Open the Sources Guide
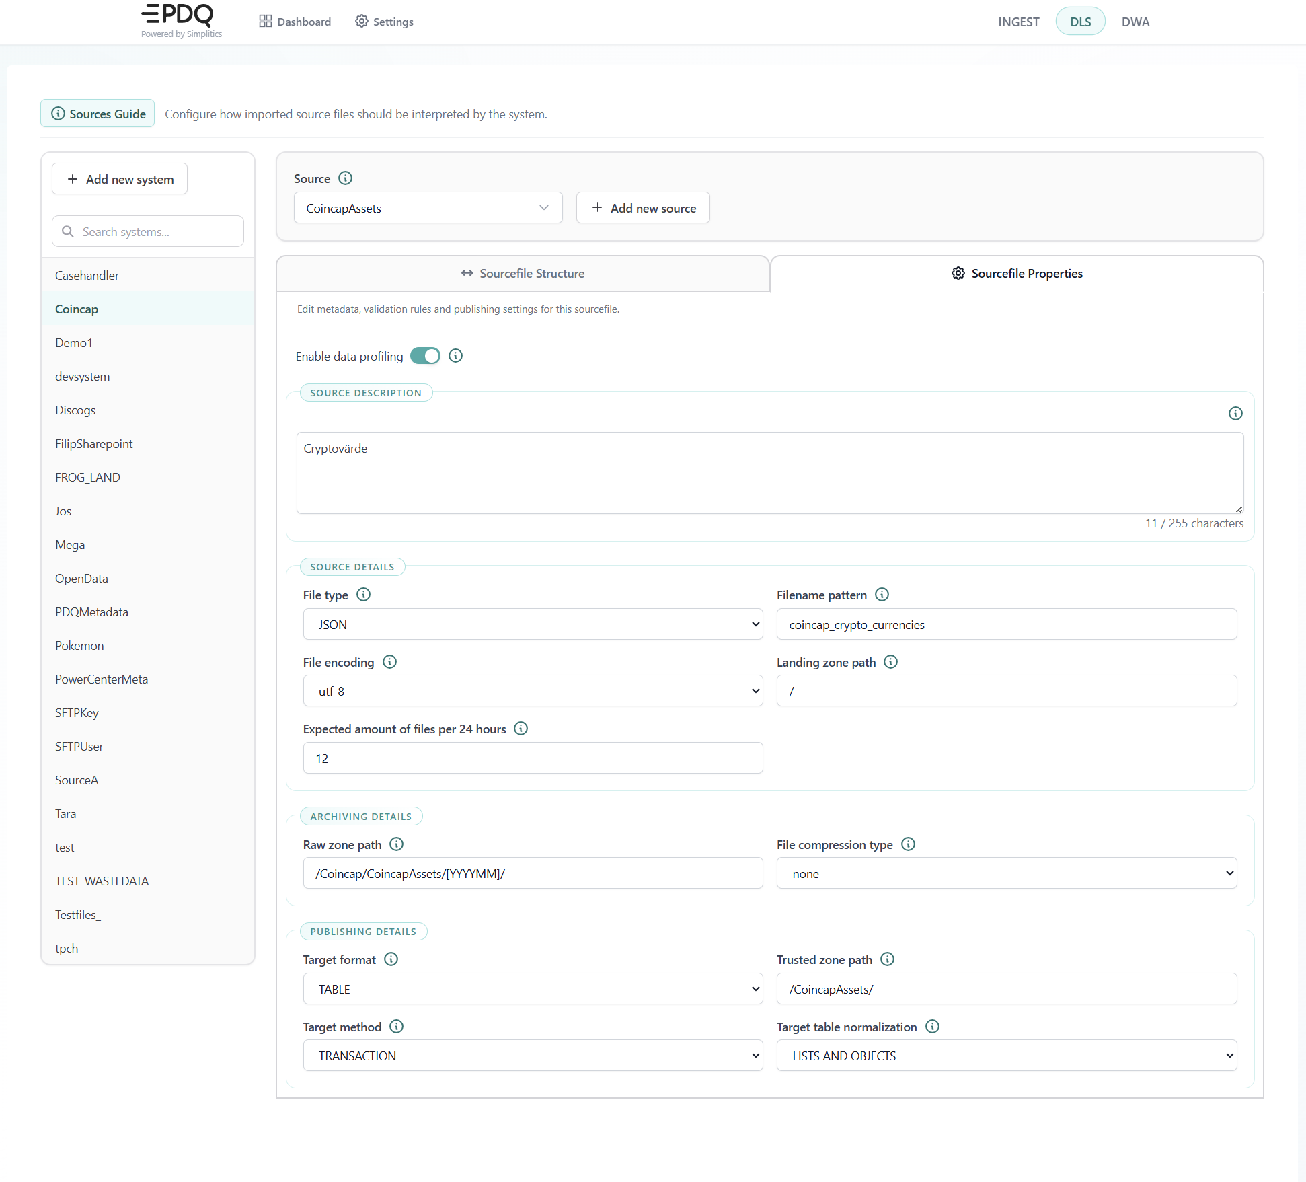The image size is (1306, 1182). pos(98,114)
